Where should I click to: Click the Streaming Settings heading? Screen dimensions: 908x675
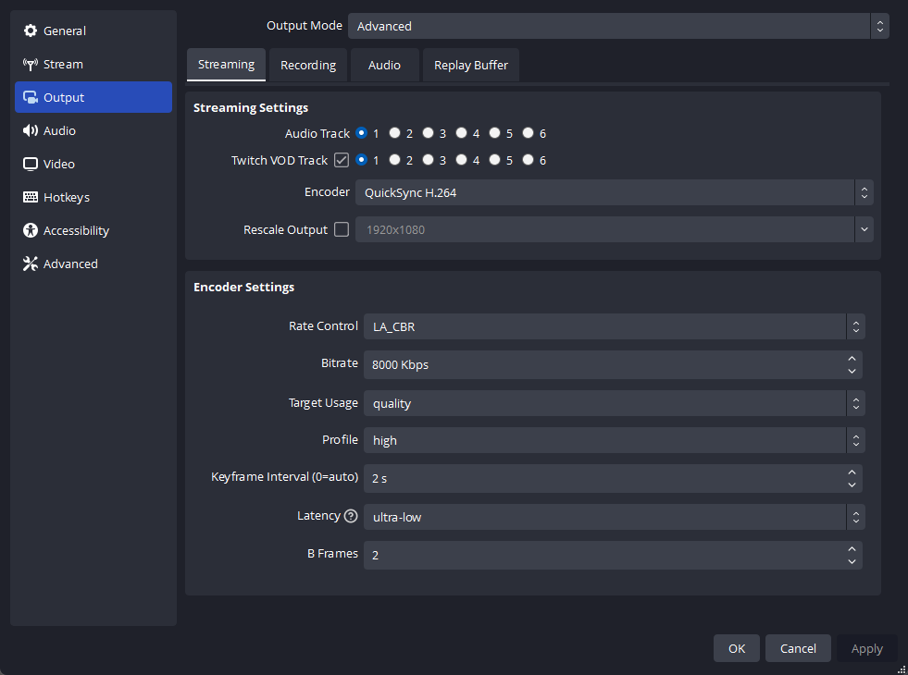coord(251,107)
